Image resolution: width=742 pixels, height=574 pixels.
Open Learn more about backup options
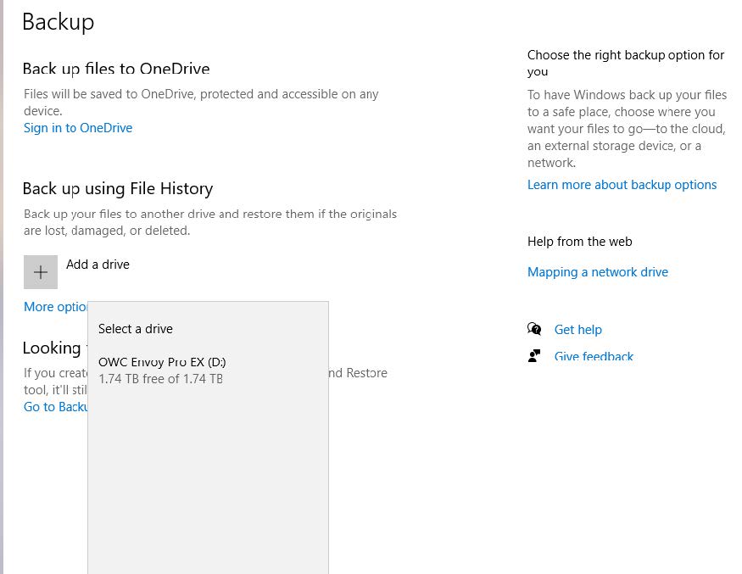point(622,185)
